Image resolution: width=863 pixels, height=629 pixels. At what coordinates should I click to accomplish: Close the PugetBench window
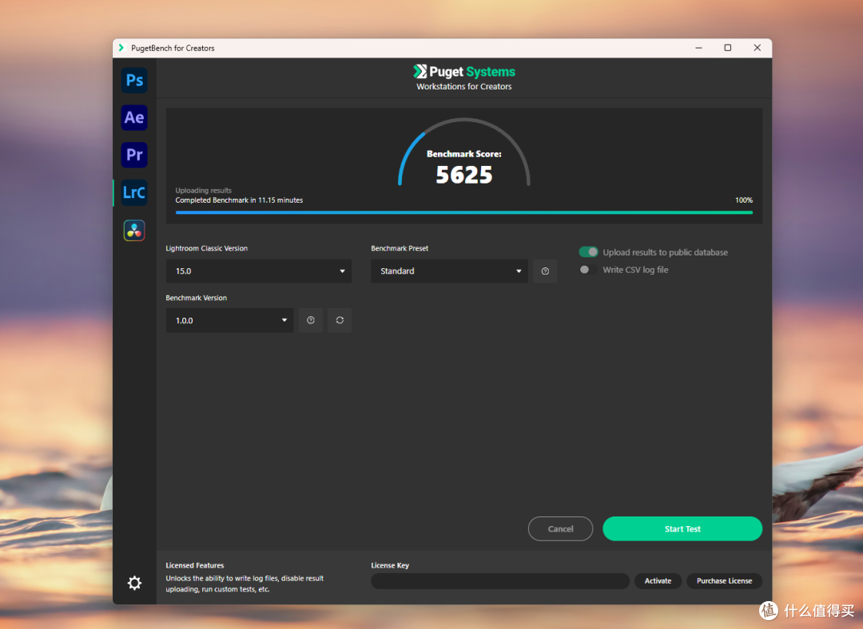(x=758, y=48)
